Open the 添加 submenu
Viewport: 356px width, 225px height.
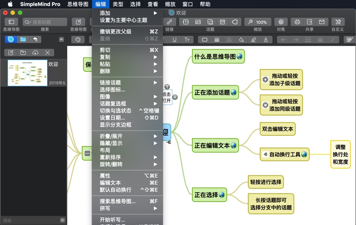click(x=127, y=13)
